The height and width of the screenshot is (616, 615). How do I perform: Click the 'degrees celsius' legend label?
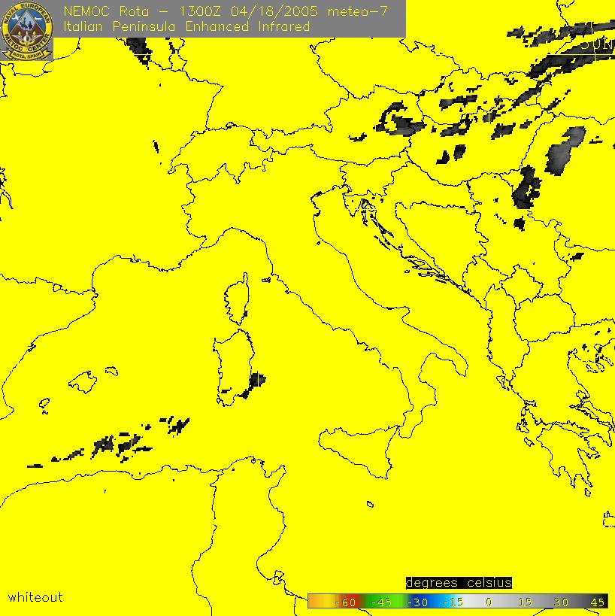(x=459, y=583)
